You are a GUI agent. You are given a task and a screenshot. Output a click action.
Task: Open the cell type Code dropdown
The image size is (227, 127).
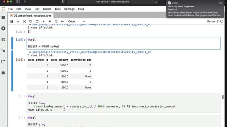click(77, 22)
